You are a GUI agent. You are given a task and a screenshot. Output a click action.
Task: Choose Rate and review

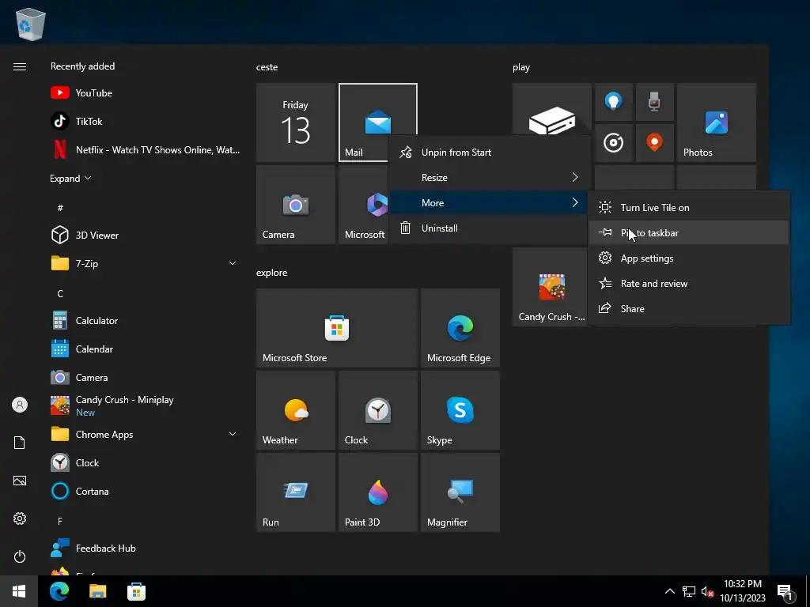pyautogui.click(x=689, y=284)
